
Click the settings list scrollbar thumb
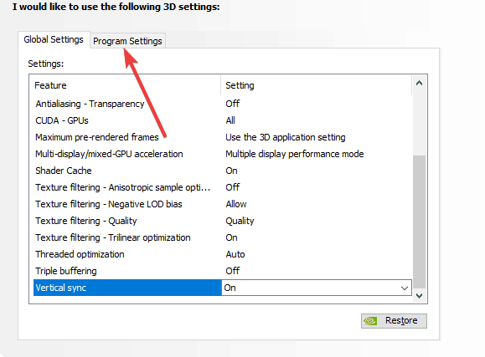[x=419, y=222]
